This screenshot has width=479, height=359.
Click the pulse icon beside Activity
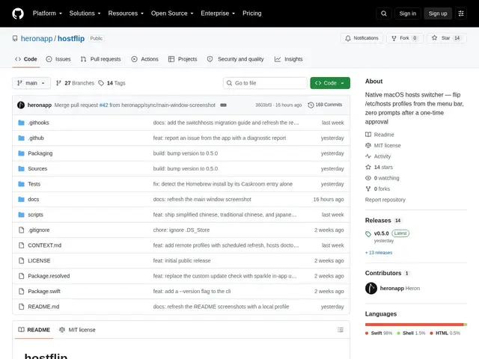[x=368, y=156]
